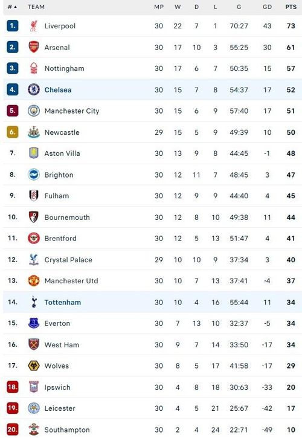Open the Manchester Utd team link
Image resolution: width=302 pixels, height=438 pixels.
71,281
